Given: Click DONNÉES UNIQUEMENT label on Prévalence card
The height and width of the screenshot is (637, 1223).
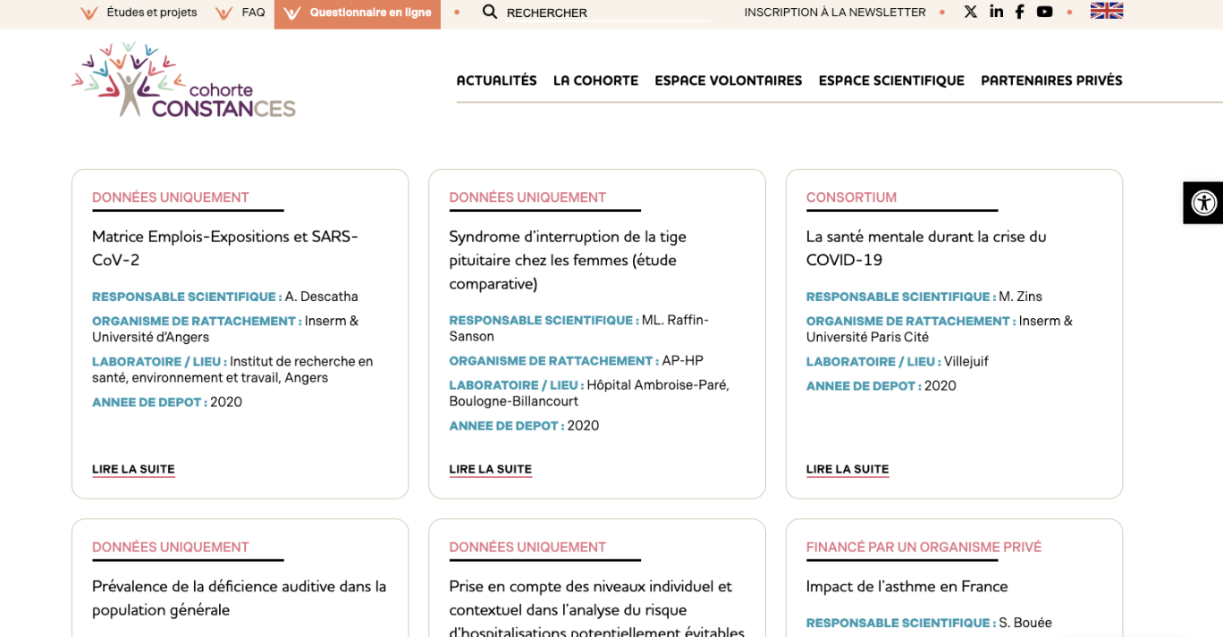Looking at the screenshot, I should click(171, 548).
